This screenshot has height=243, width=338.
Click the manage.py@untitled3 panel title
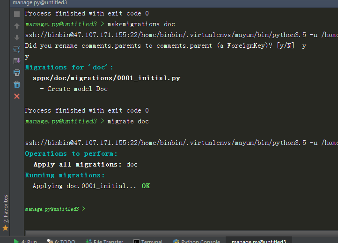click(x=40, y=3)
